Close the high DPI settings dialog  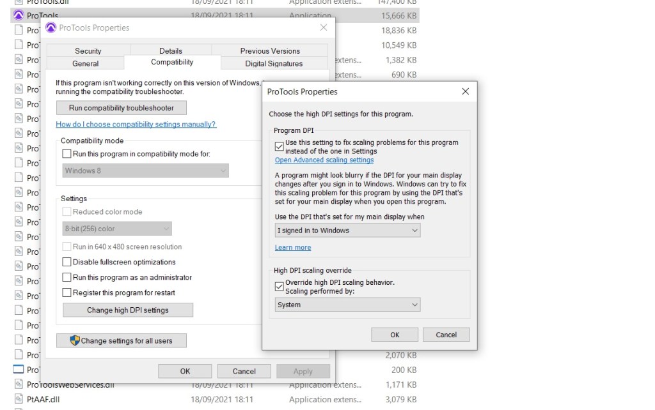pos(466,92)
